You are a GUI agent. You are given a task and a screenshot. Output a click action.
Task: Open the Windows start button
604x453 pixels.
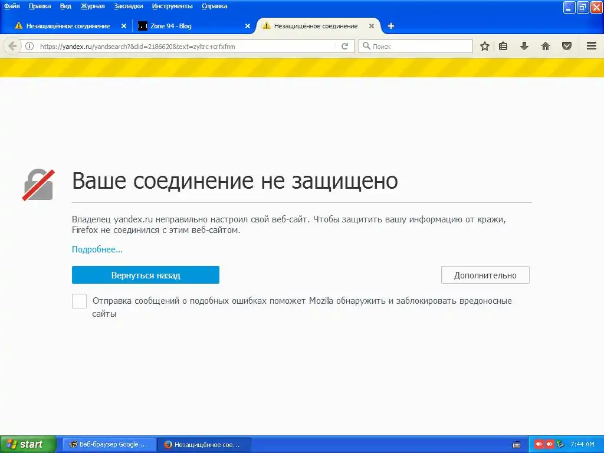coord(28,444)
